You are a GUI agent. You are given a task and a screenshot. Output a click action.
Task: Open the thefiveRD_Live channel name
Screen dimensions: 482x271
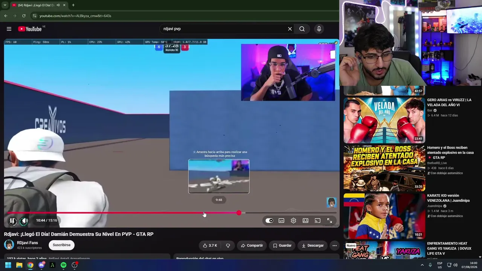click(437, 163)
